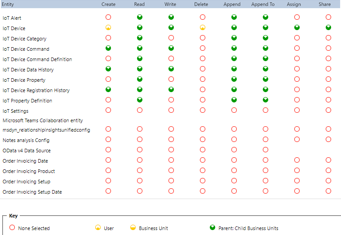Set Read privilege for Order Invoicing Setup Date
The image size is (341, 235).
click(140, 191)
